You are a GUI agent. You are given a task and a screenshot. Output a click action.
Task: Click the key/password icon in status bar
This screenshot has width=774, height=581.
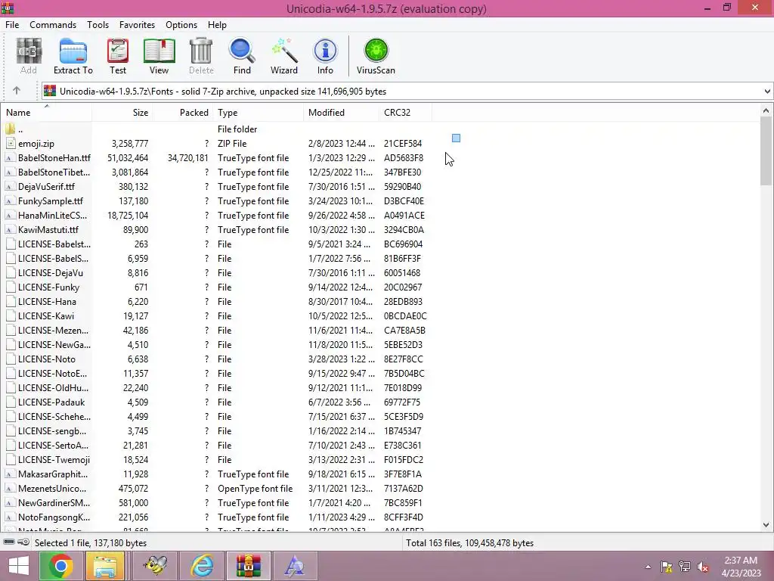click(23, 542)
